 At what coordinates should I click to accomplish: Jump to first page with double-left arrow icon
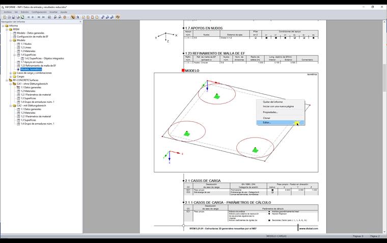pyautogui.click(x=39, y=17)
